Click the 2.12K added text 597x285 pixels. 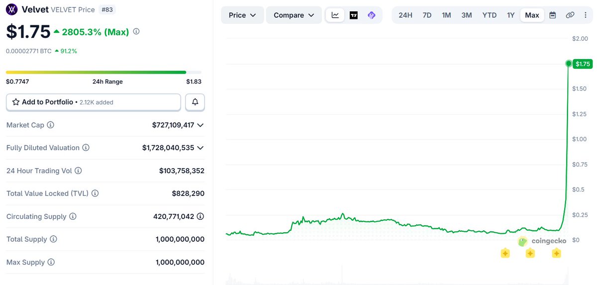tap(96, 102)
